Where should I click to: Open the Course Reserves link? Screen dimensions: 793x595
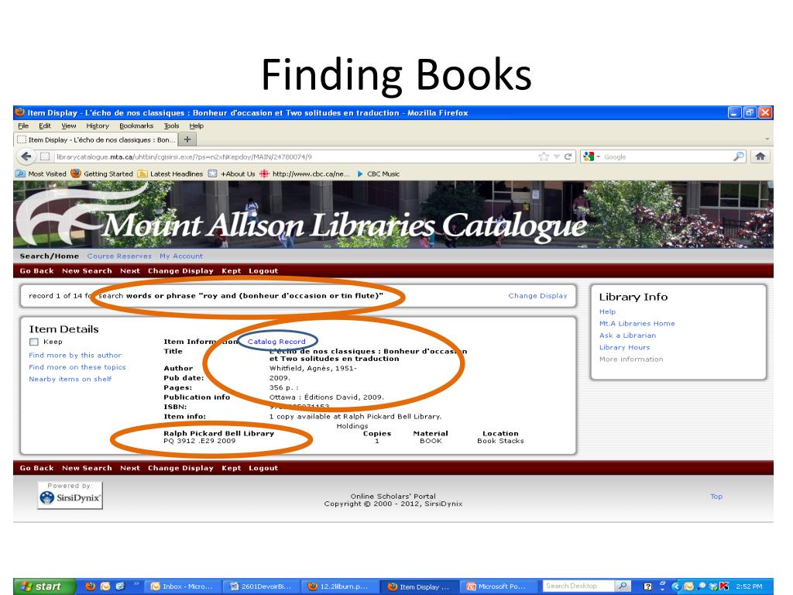pyautogui.click(x=119, y=256)
